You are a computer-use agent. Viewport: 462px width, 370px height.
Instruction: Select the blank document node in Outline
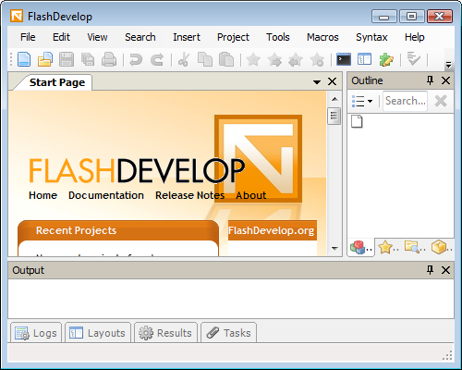357,121
